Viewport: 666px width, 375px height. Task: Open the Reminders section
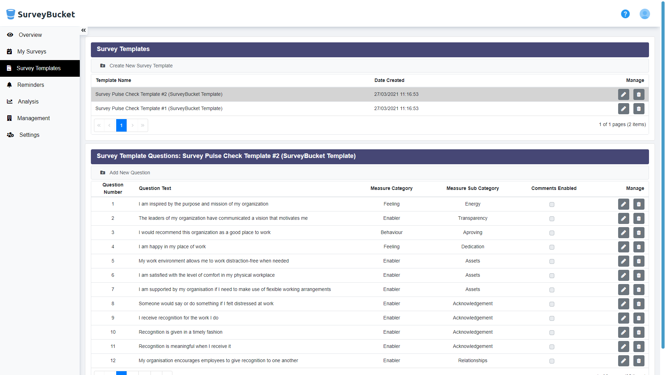(x=40, y=85)
